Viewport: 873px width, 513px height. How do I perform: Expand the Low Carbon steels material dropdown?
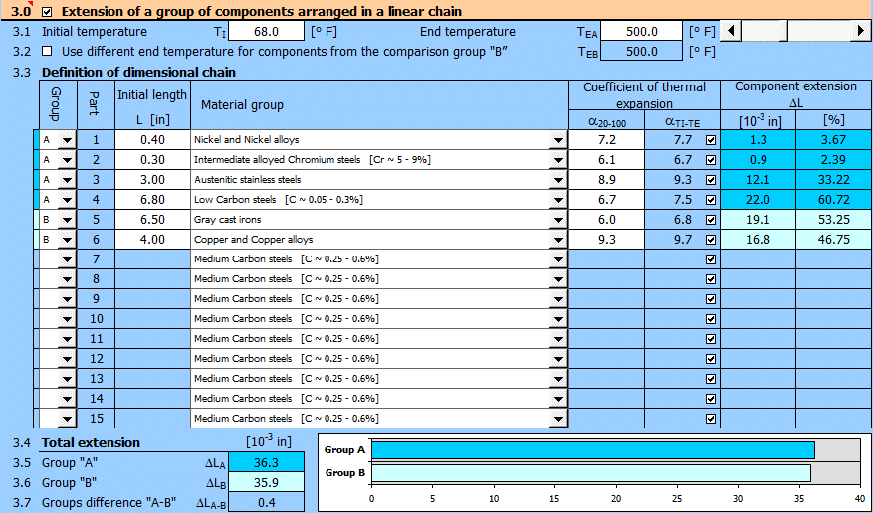(x=558, y=200)
